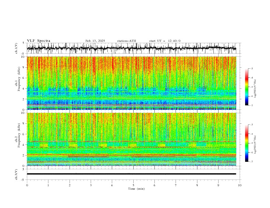Click the ch.1 color bar "log(PSD)(V²/Hz)" label
The height and width of the screenshot is (208, 270).
pyautogui.click(x=255, y=89)
